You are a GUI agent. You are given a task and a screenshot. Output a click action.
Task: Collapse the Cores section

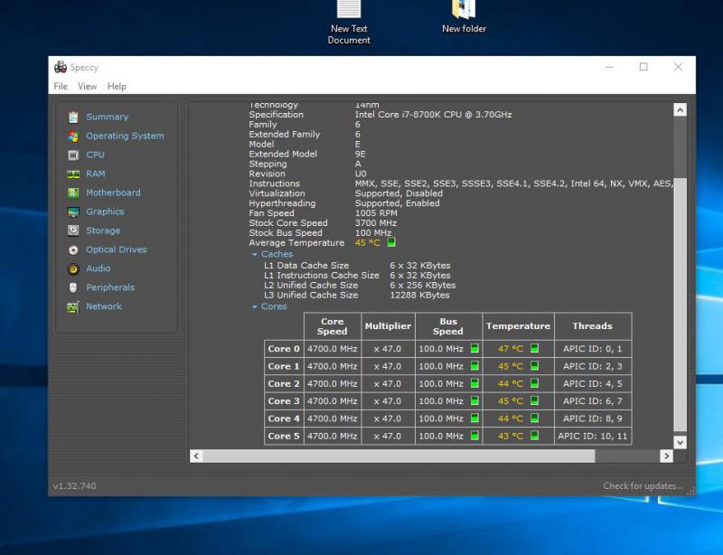255,307
